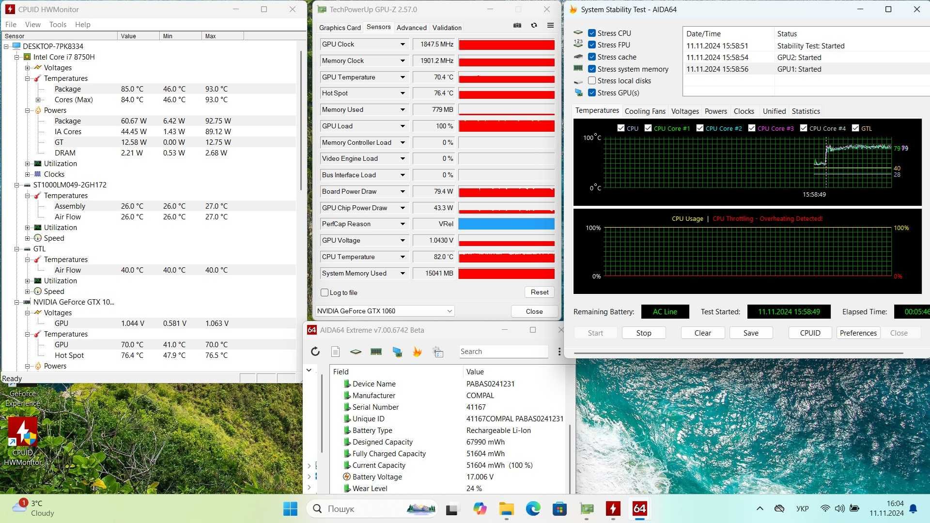Click the CPUID button in Stability Test
Image resolution: width=930 pixels, height=523 pixels.
click(810, 333)
